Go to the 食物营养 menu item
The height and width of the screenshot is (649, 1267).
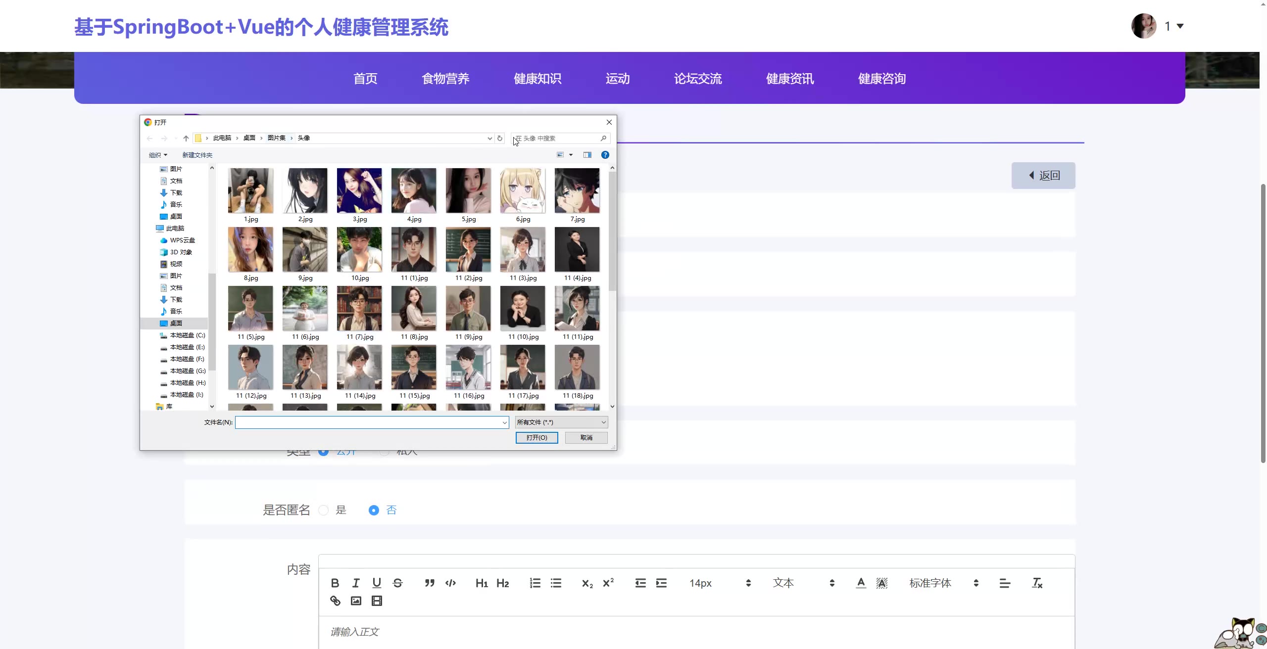click(x=445, y=79)
